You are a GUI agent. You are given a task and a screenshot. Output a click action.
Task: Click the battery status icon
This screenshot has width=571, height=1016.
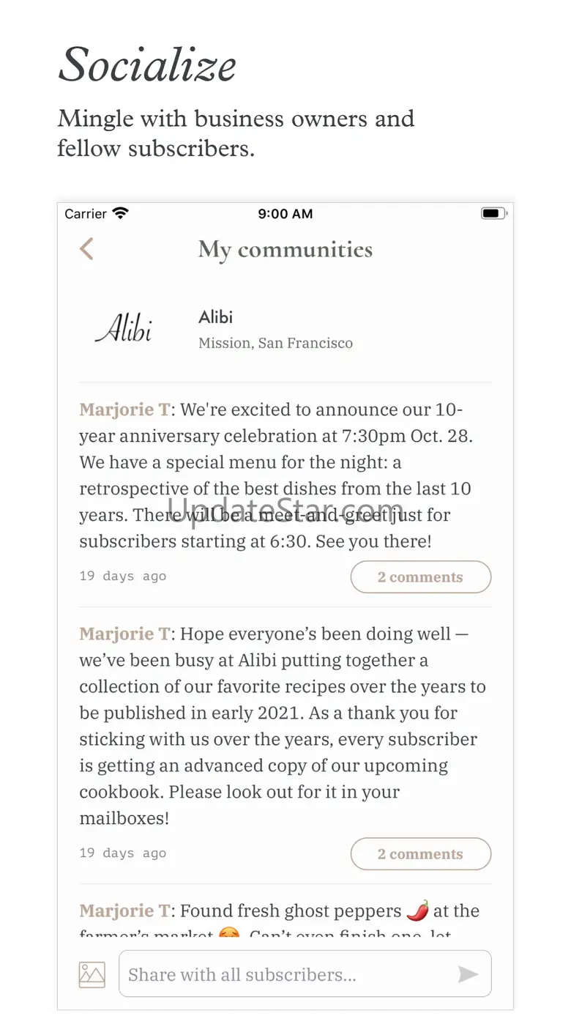tap(493, 213)
